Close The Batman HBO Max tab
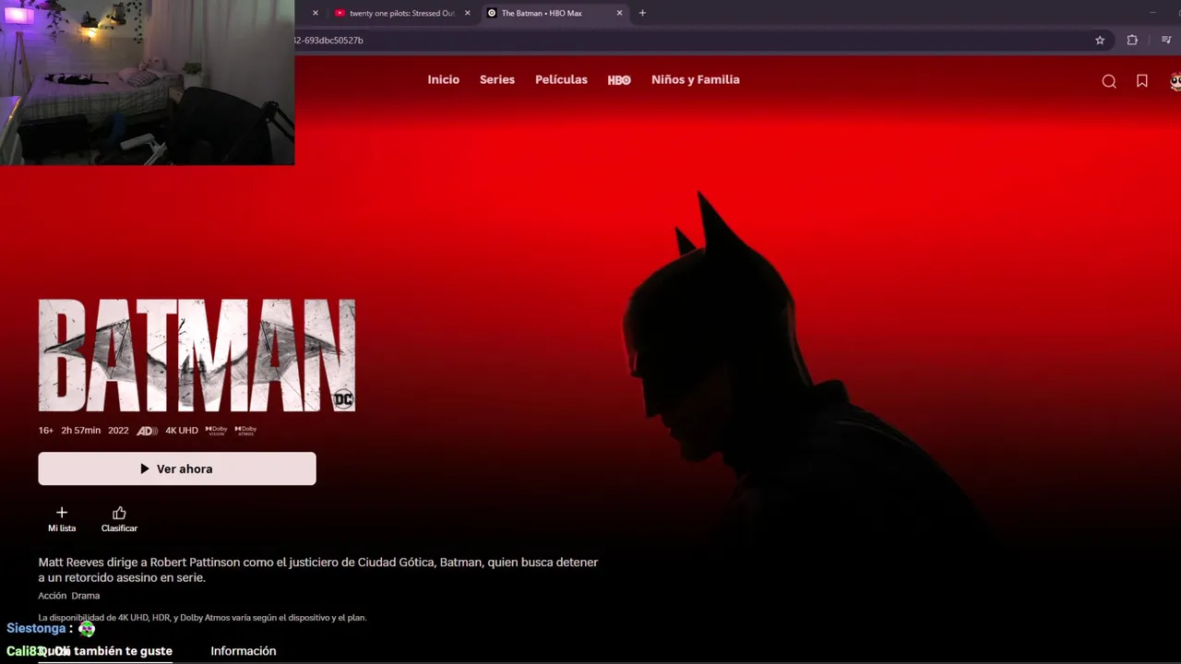 (620, 13)
